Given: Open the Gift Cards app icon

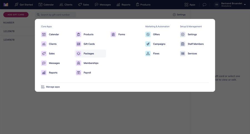Looking at the screenshot, I should (78, 44).
